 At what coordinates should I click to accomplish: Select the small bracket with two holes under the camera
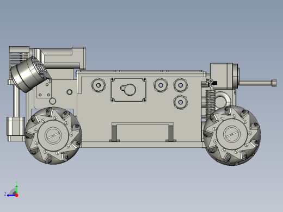click(44, 90)
